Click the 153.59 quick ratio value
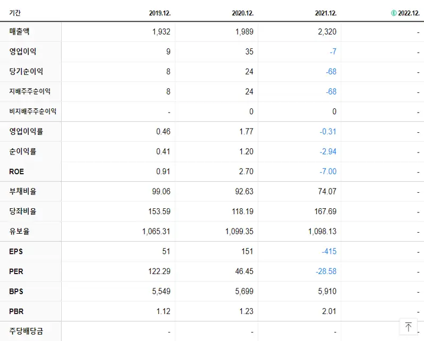424x341 pixels. (159, 212)
